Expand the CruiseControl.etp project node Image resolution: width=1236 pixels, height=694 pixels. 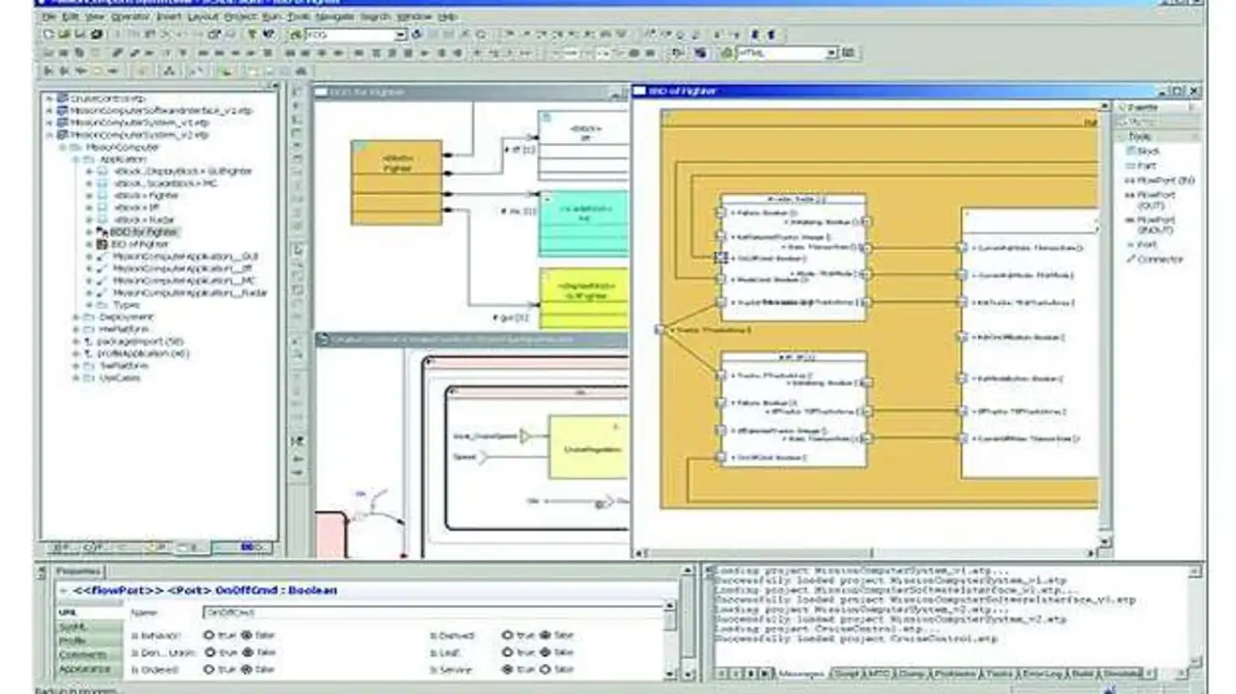(x=48, y=98)
